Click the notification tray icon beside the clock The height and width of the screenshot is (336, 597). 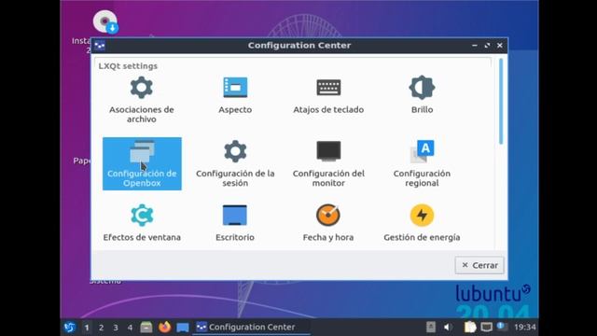point(502,327)
